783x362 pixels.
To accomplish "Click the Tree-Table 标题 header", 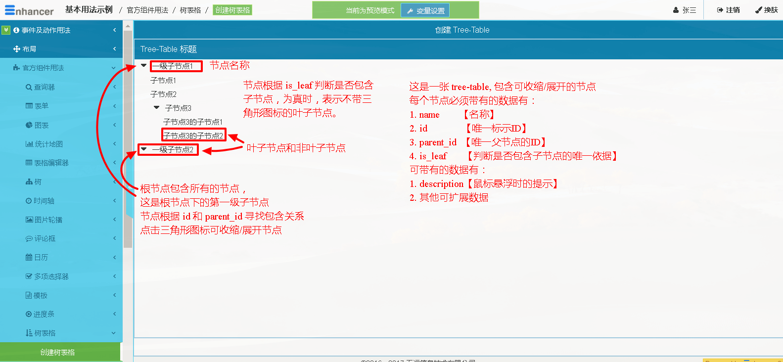I will point(169,49).
